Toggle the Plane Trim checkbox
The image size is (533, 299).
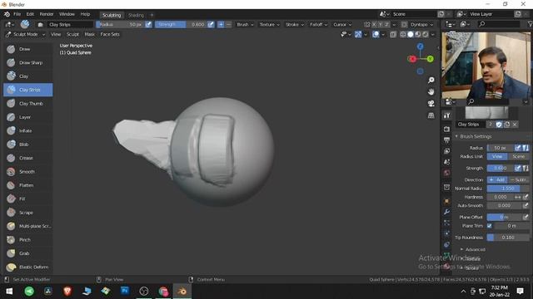click(490, 226)
